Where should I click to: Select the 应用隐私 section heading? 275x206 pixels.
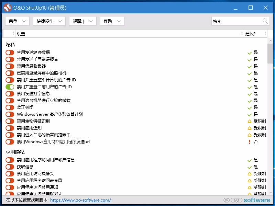coord(15,152)
